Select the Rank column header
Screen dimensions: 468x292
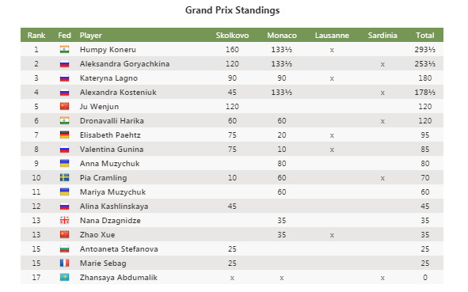point(36,35)
